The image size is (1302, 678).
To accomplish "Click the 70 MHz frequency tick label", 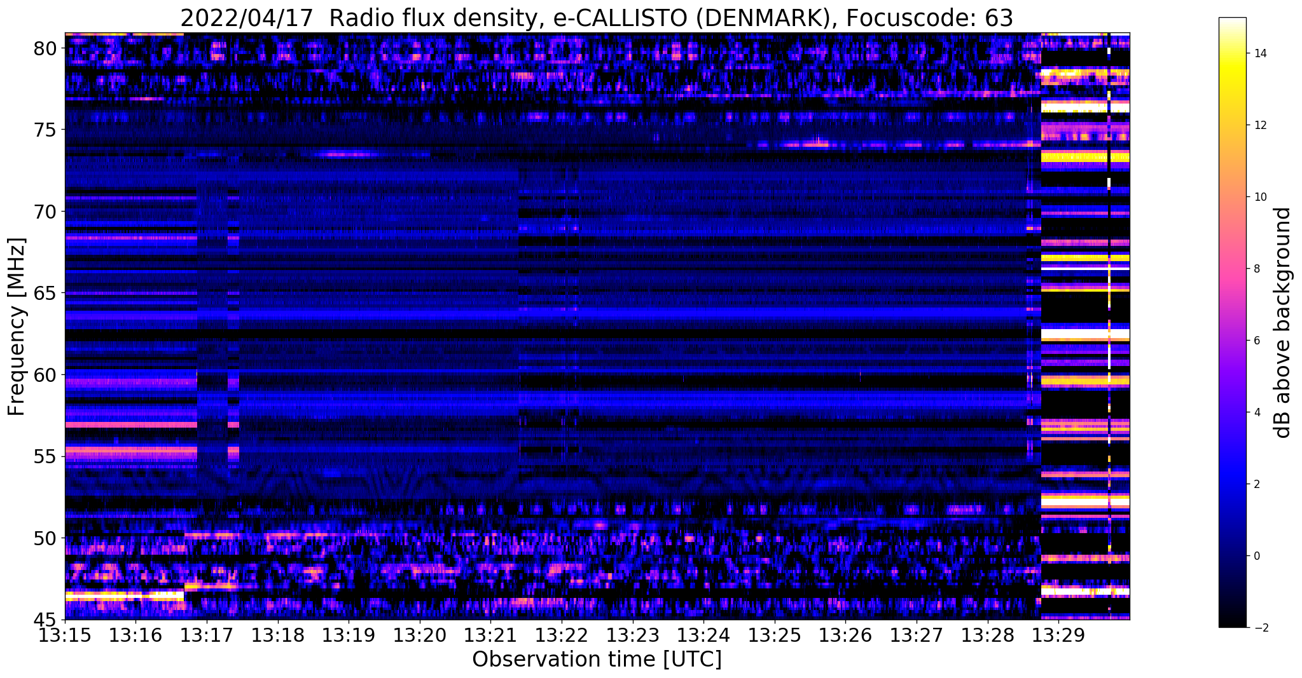I will [x=46, y=211].
